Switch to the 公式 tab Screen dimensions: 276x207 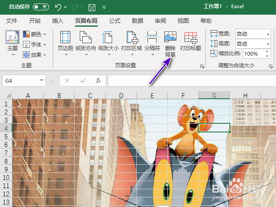click(115, 21)
